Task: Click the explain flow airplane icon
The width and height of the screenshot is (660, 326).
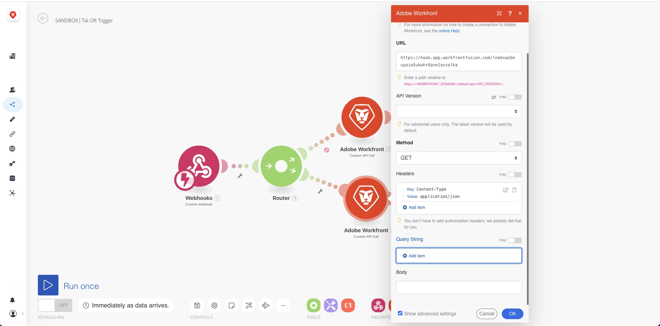Action: 266,305
